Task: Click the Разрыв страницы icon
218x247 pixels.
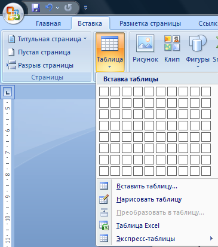Action: 11,65
